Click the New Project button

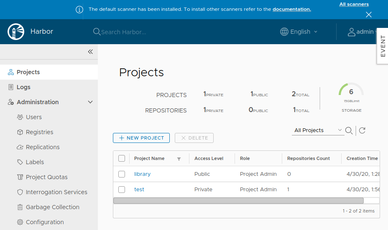click(x=141, y=138)
